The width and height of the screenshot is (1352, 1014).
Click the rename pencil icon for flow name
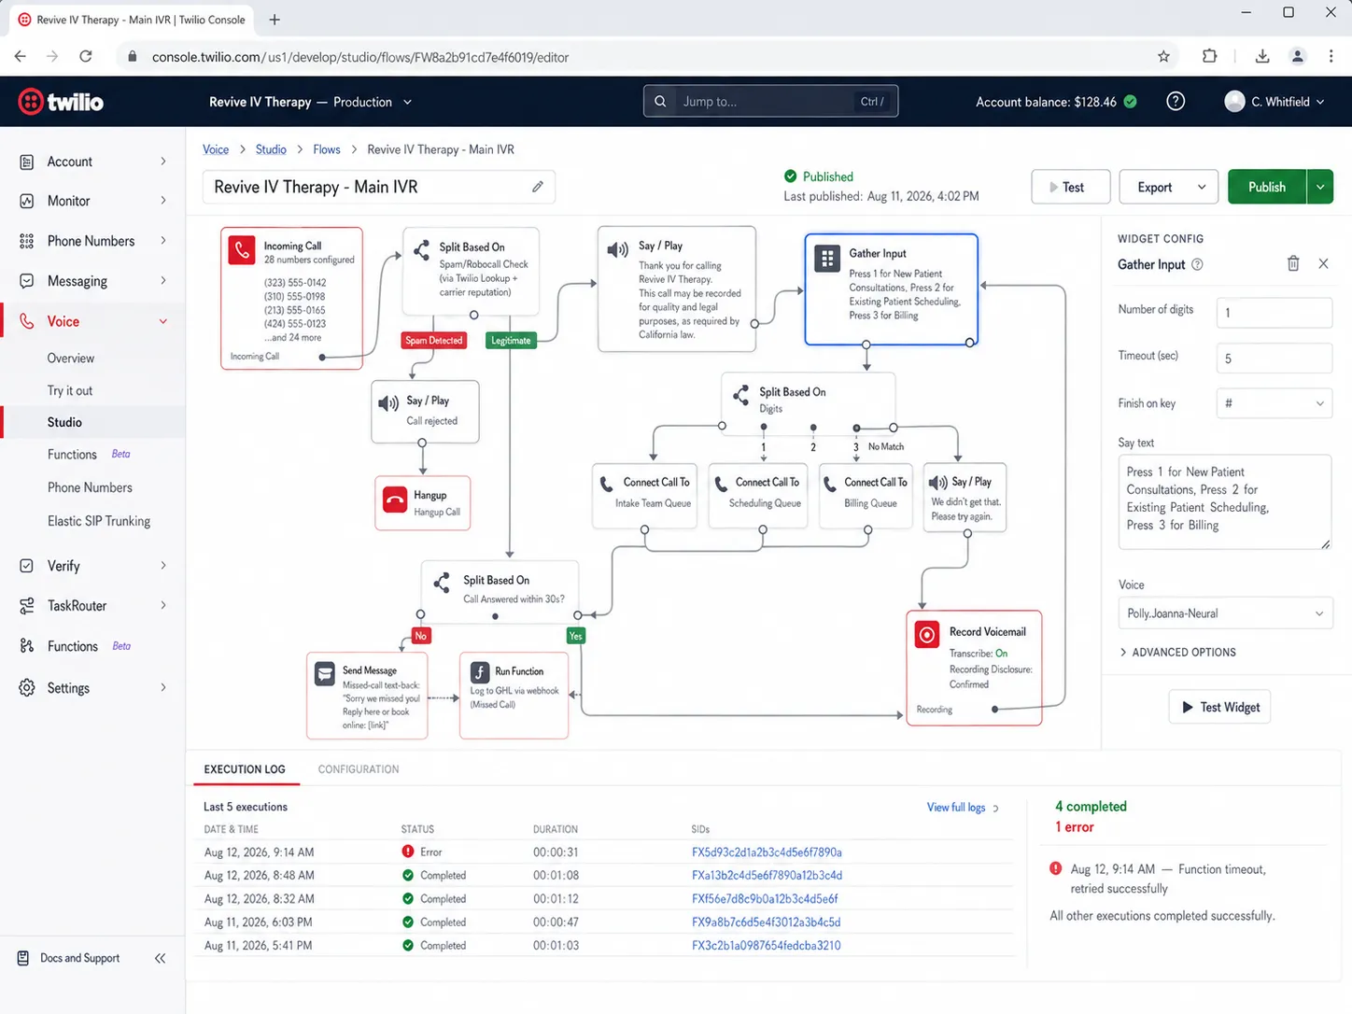(x=538, y=187)
